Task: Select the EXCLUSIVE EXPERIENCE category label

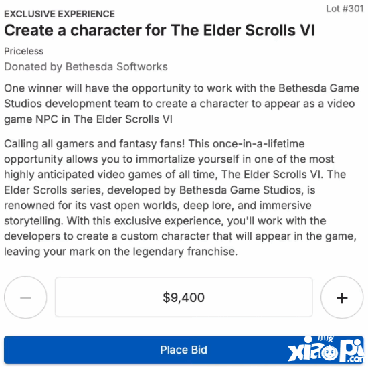Action: tap(60, 14)
